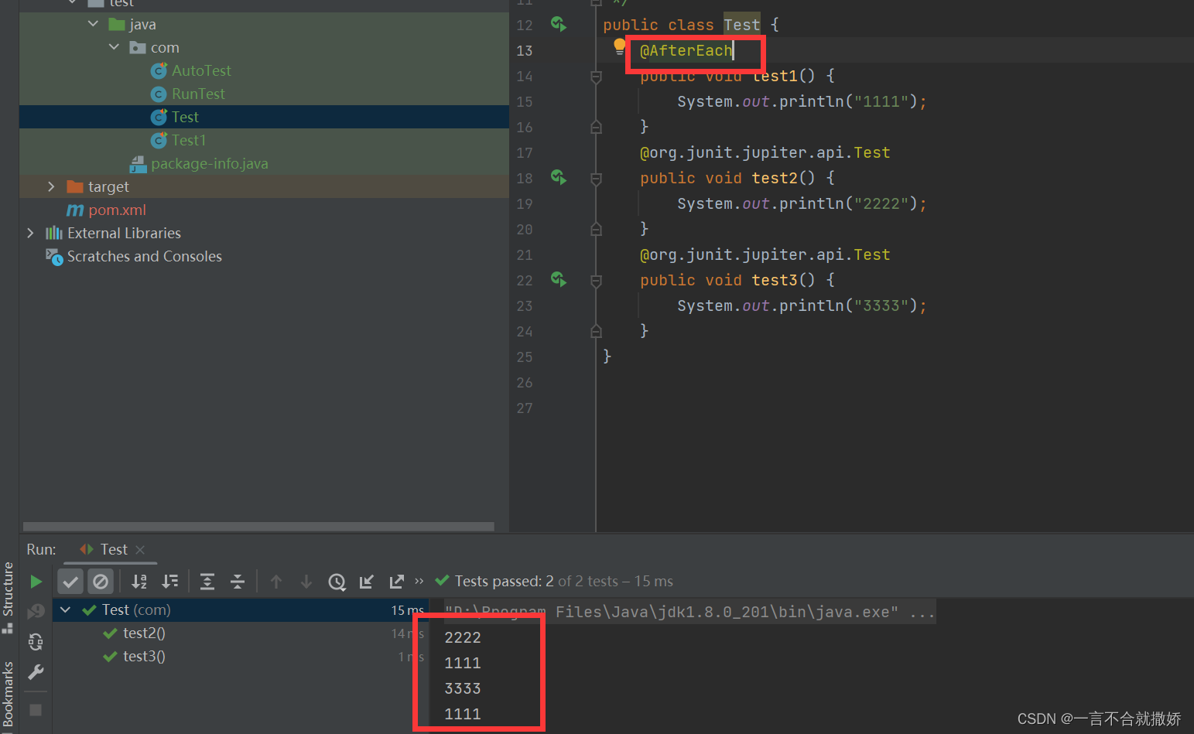Open the Structure tool window
The image size is (1194, 734).
point(8,596)
